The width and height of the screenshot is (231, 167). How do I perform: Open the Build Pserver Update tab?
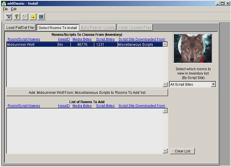tap(98, 27)
